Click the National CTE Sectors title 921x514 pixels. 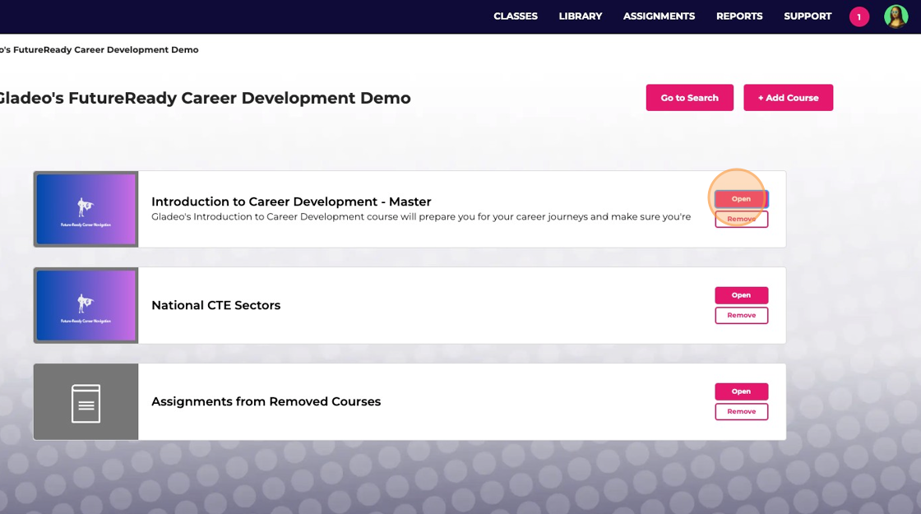click(x=216, y=305)
